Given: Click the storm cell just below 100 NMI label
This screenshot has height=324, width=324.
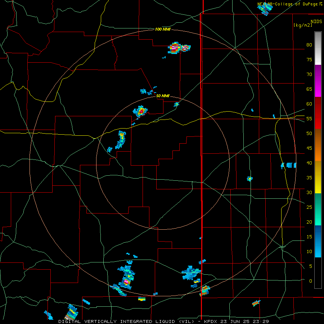Looking at the screenshot, I should (x=179, y=48).
